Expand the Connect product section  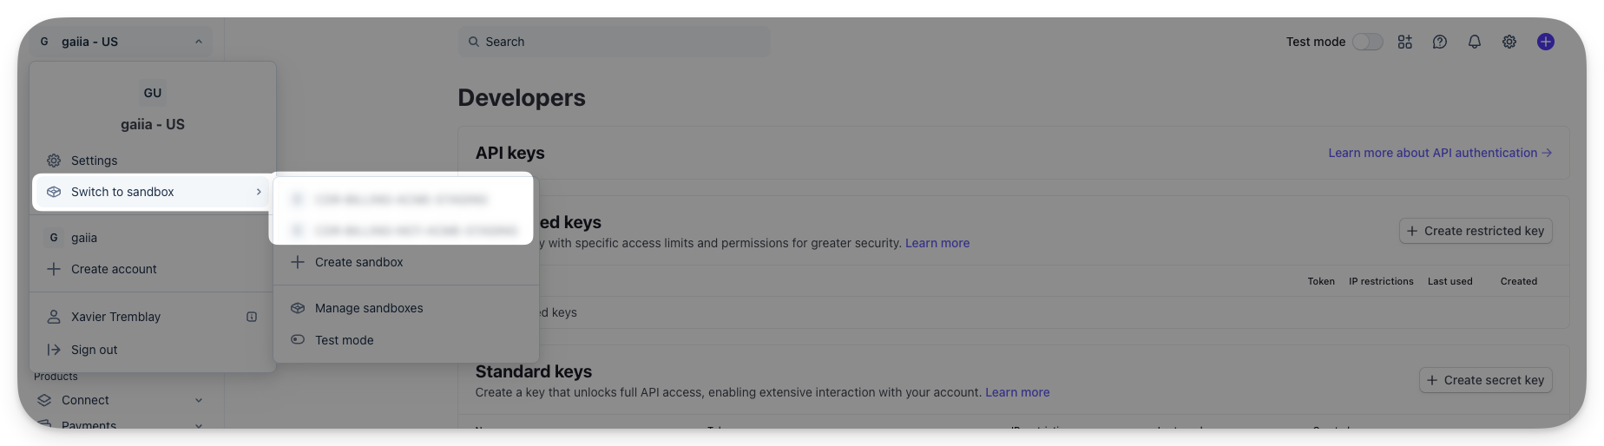(199, 400)
